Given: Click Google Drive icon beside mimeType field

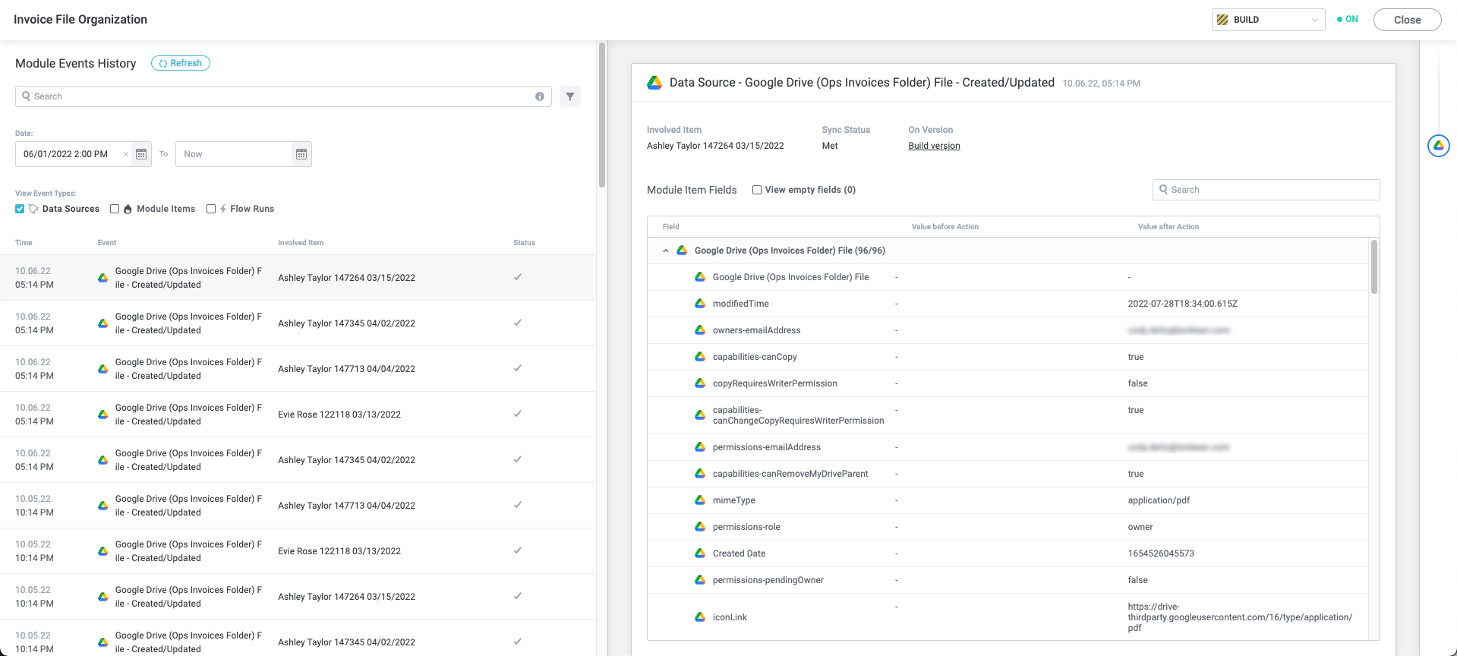Looking at the screenshot, I should (700, 500).
